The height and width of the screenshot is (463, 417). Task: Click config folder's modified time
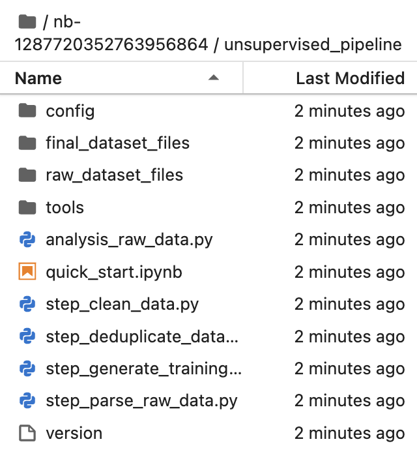tap(349, 111)
